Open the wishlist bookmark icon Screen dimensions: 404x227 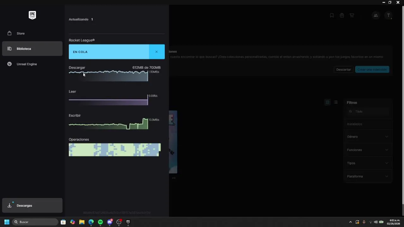click(332, 15)
